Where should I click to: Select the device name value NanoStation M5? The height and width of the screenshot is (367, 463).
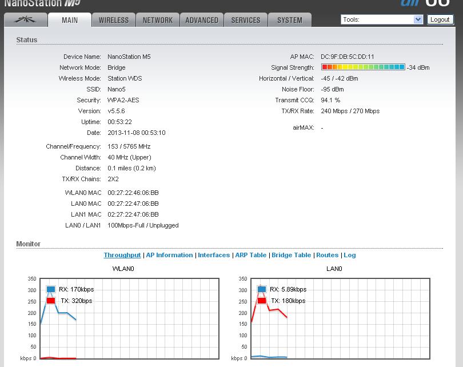coord(129,57)
